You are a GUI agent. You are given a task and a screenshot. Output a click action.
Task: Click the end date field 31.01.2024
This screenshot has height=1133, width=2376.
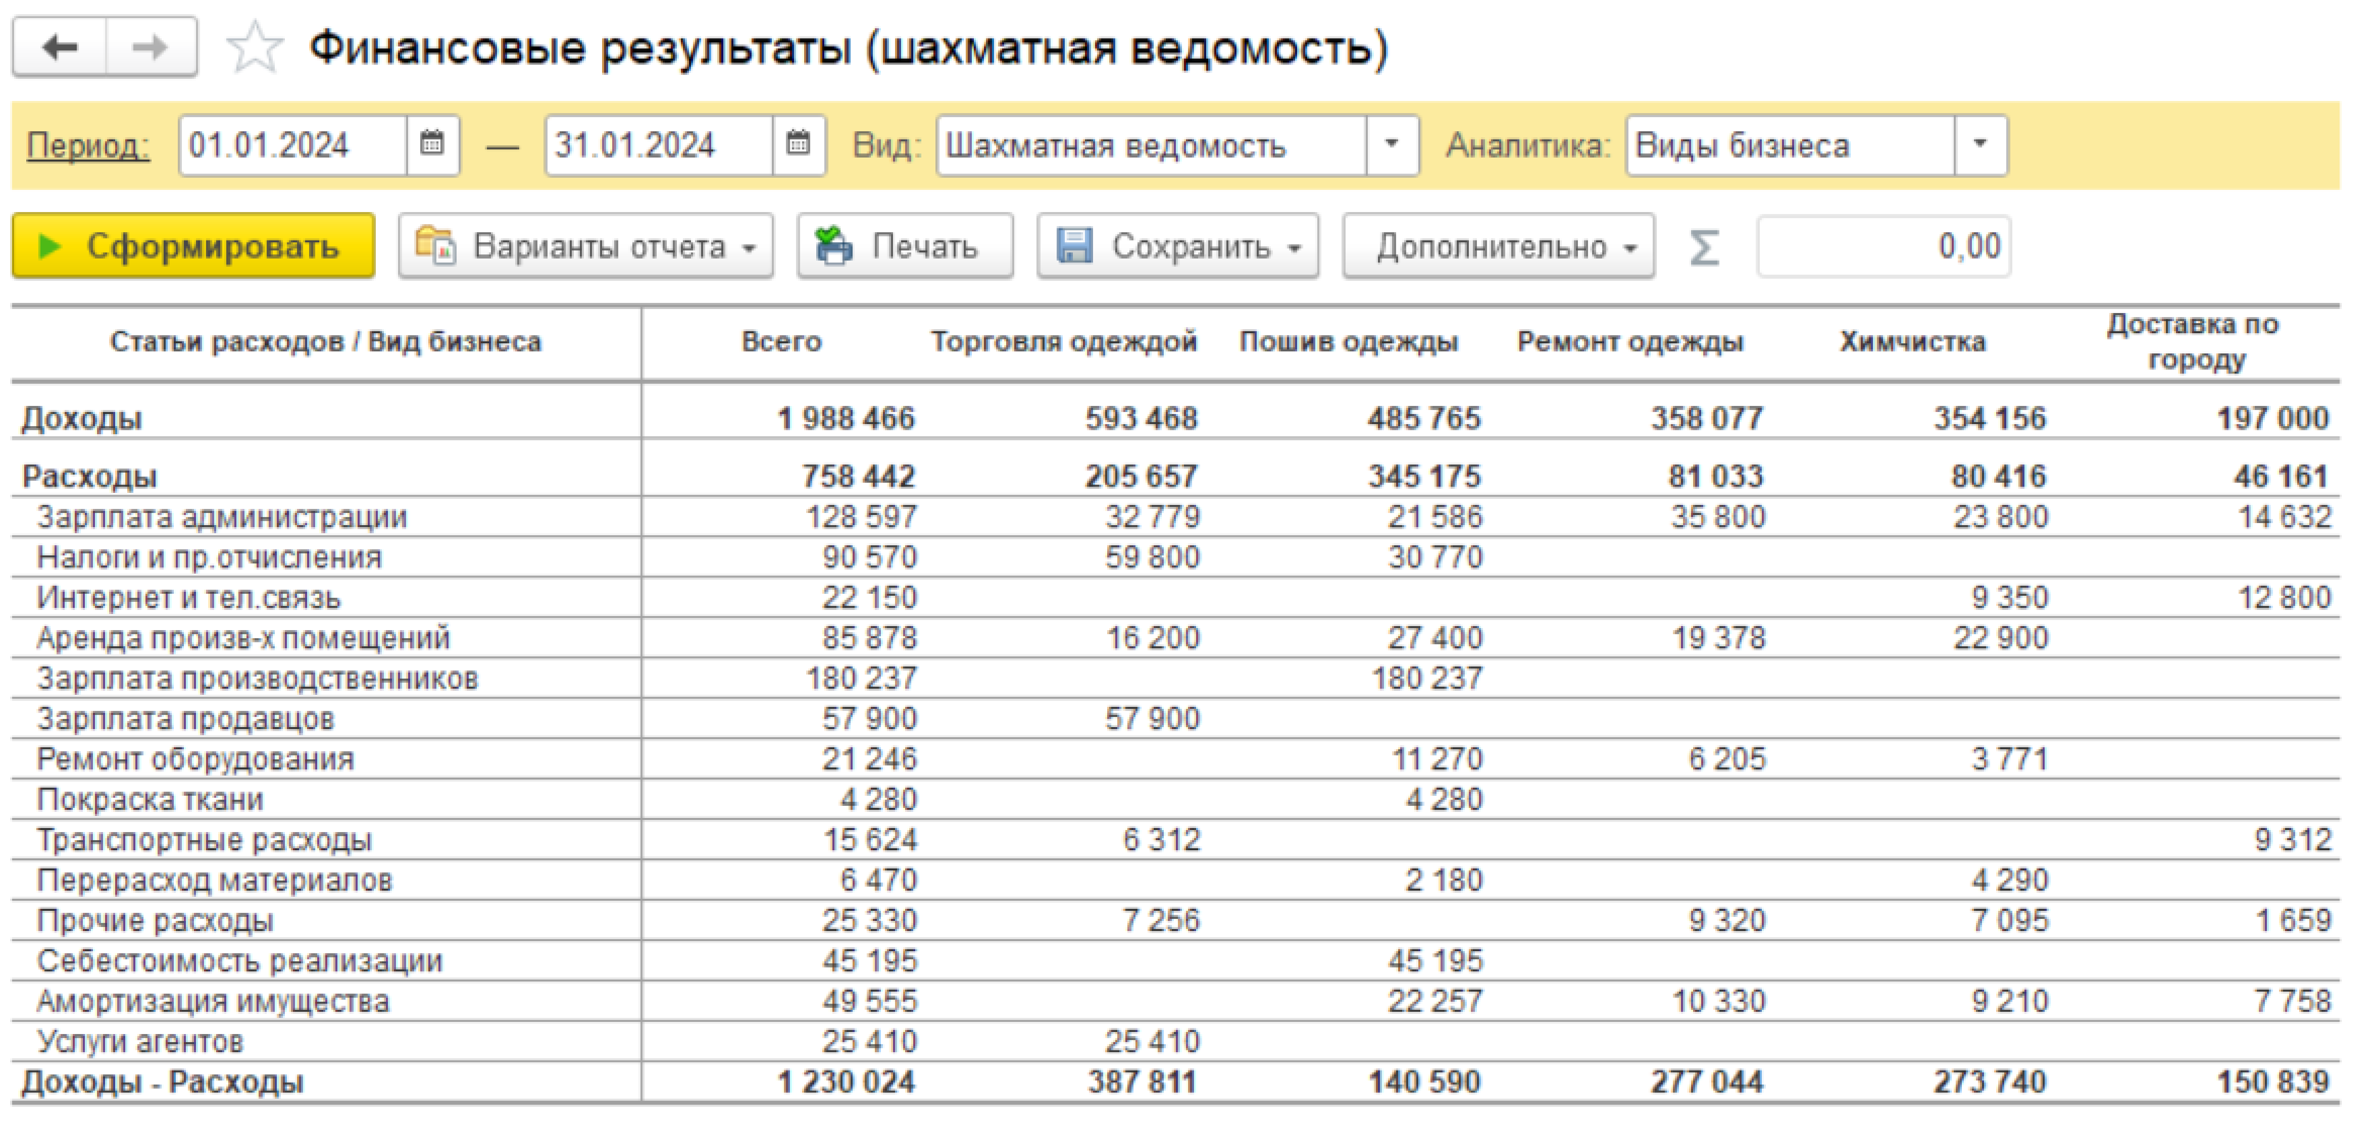point(657,145)
